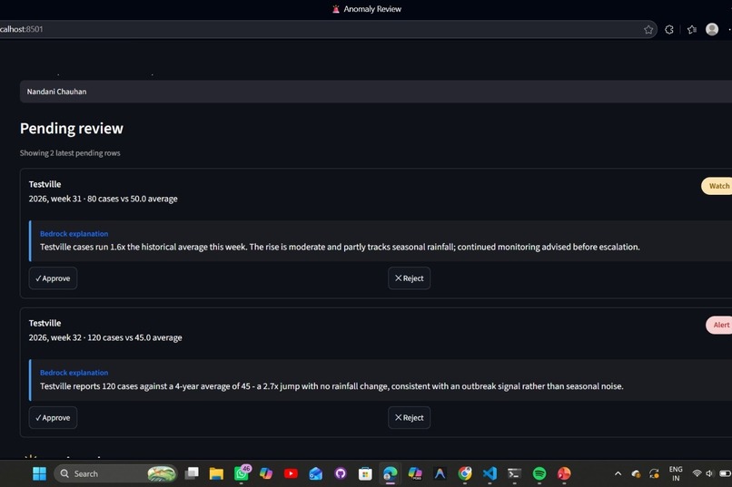Click the Watch status badge
Viewport: 732px width, 487px height.
[x=718, y=186]
